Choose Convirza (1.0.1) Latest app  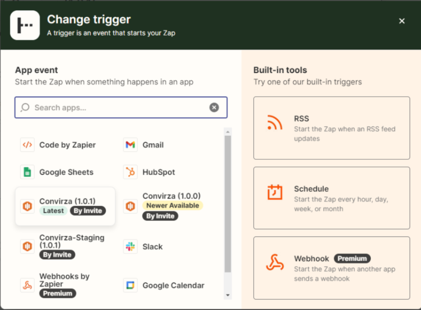point(65,206)
